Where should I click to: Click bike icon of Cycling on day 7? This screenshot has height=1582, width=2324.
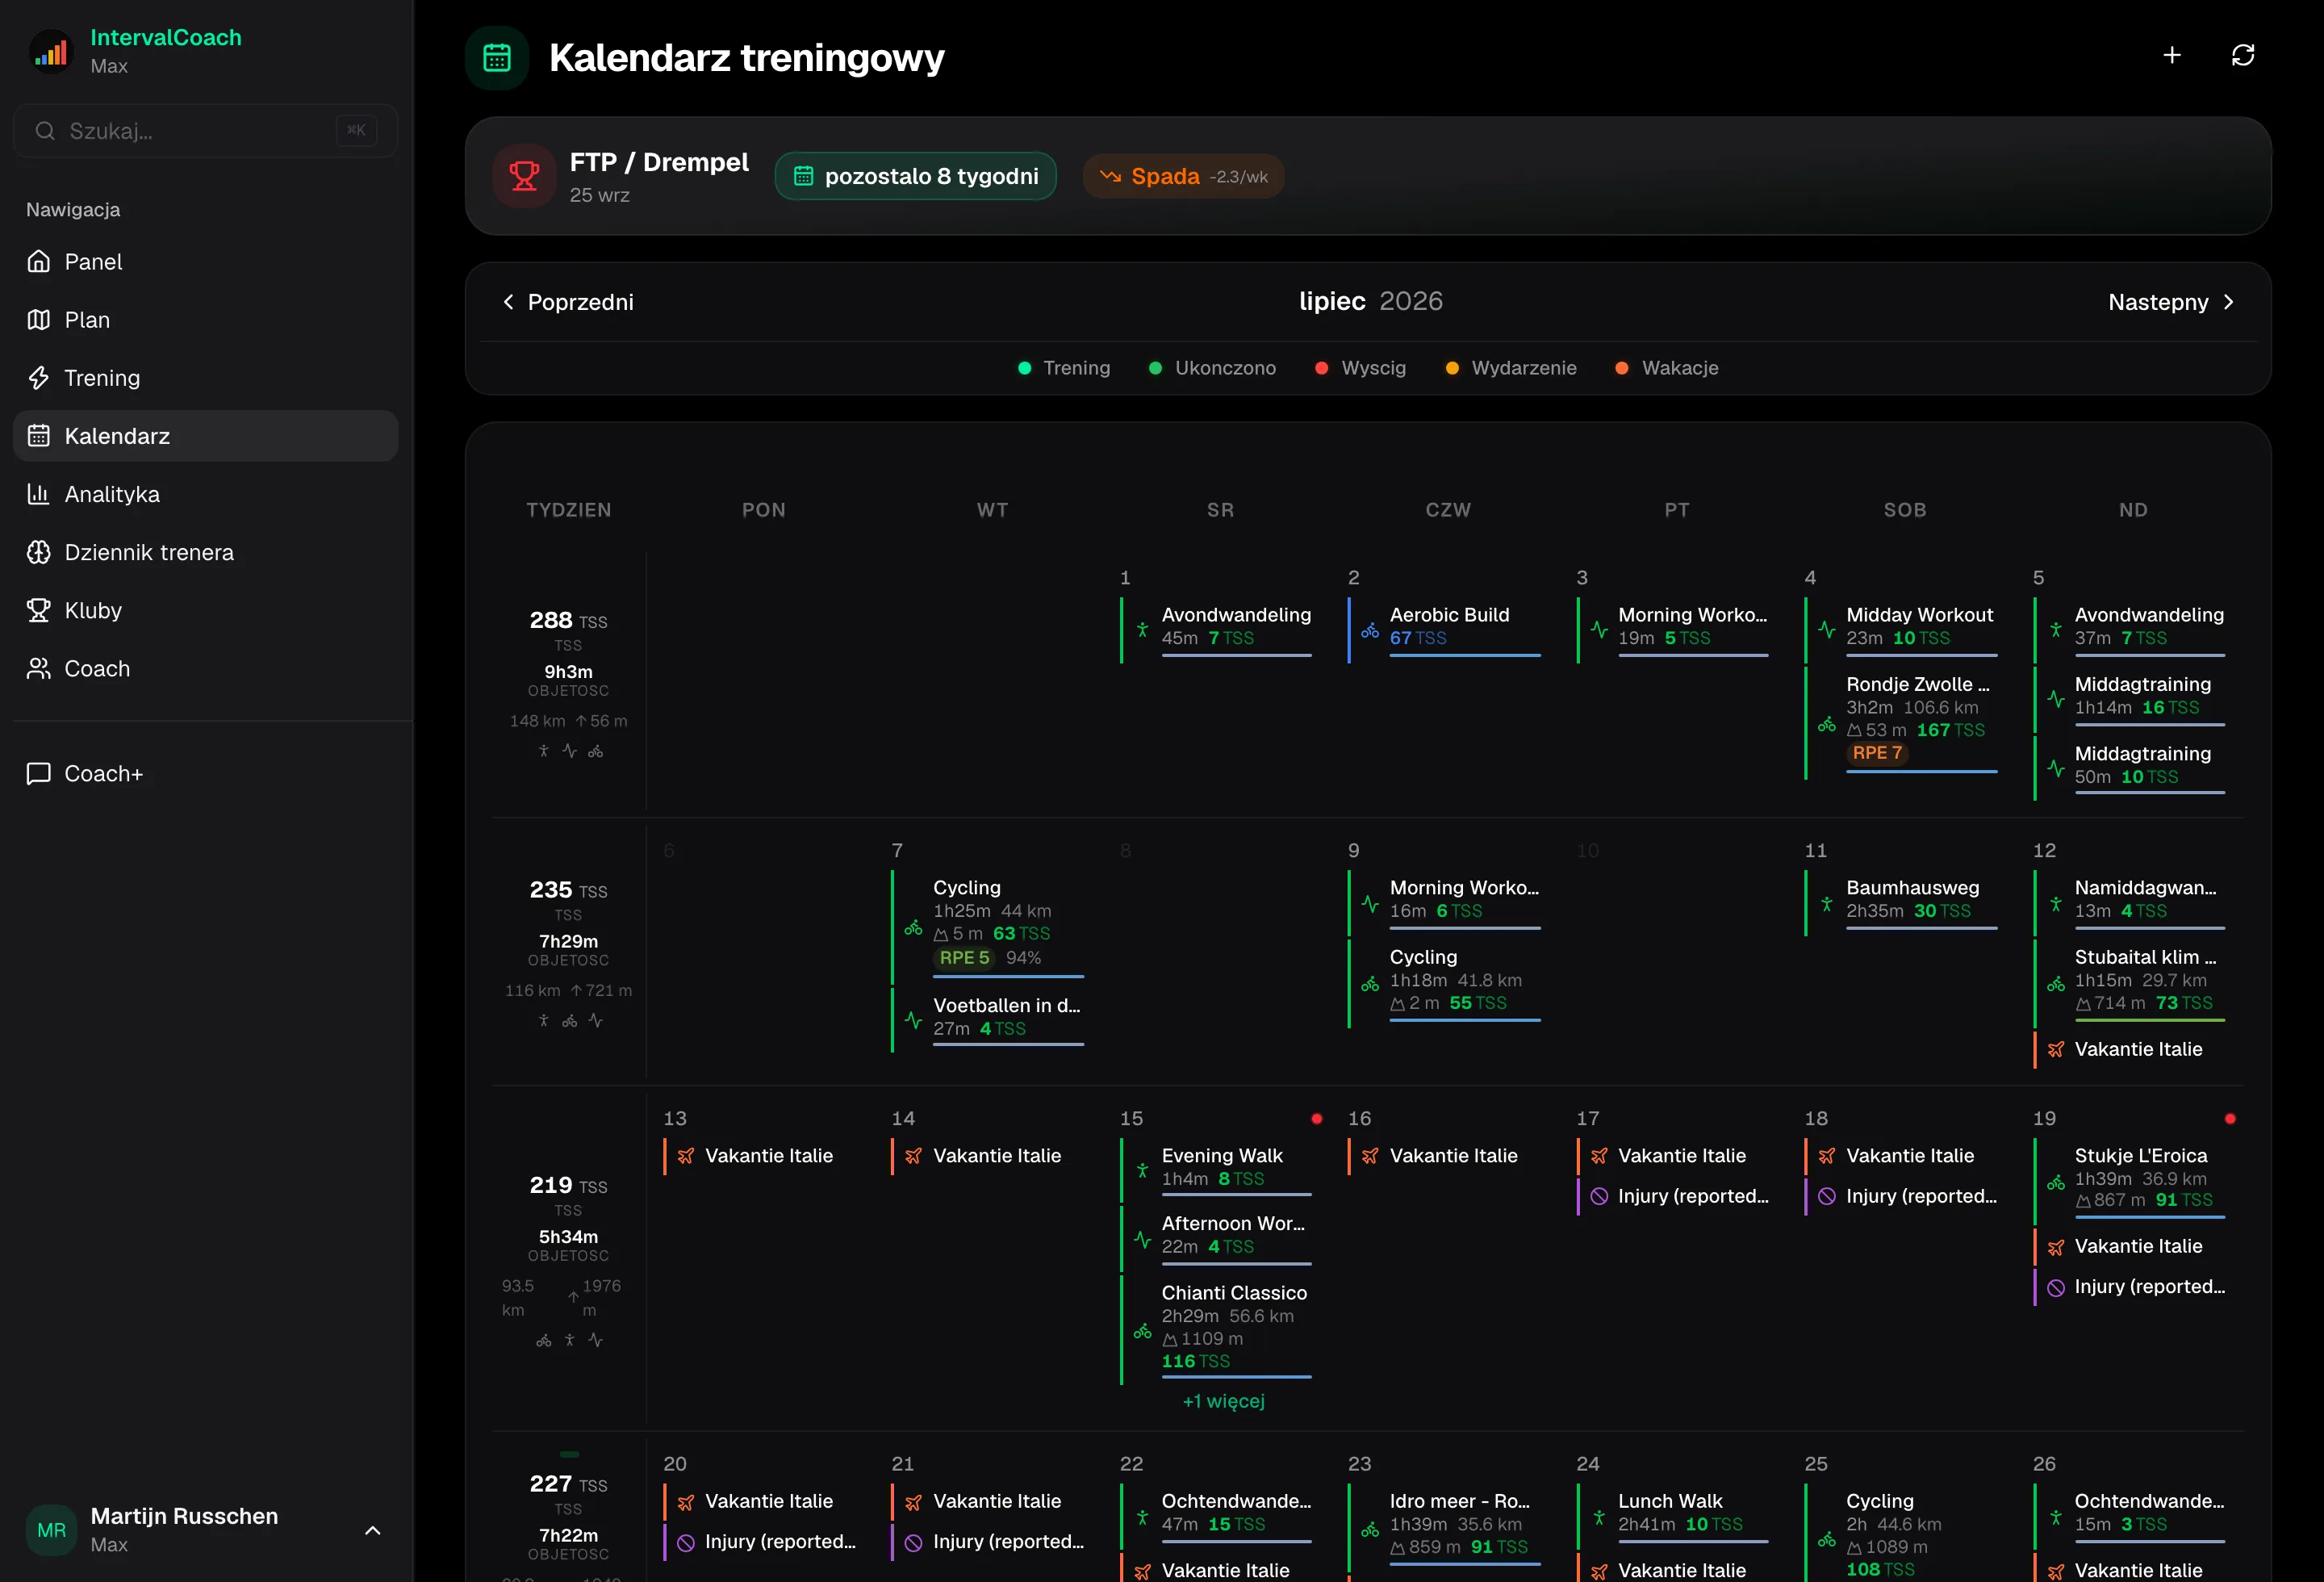tap(913, 928)
